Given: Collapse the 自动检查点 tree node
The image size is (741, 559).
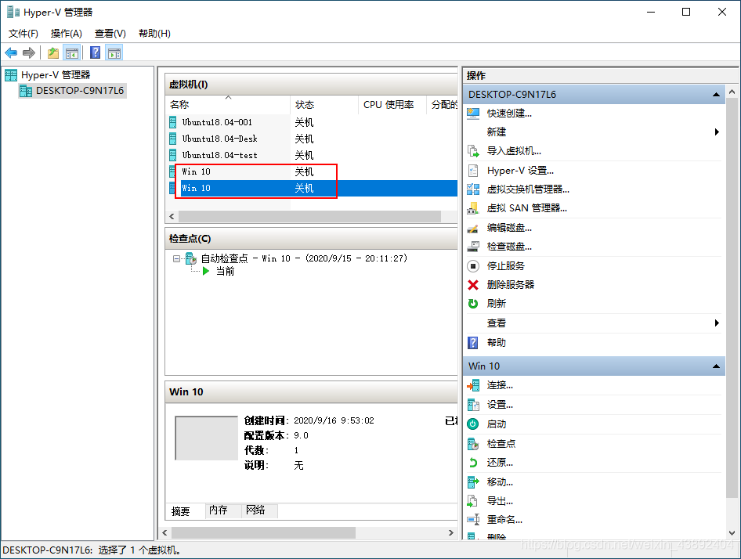Looking at the screenshot, I should [176, 258].
